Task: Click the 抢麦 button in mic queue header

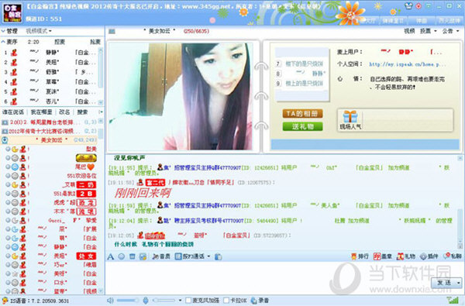Action: (x=95, y=42)
